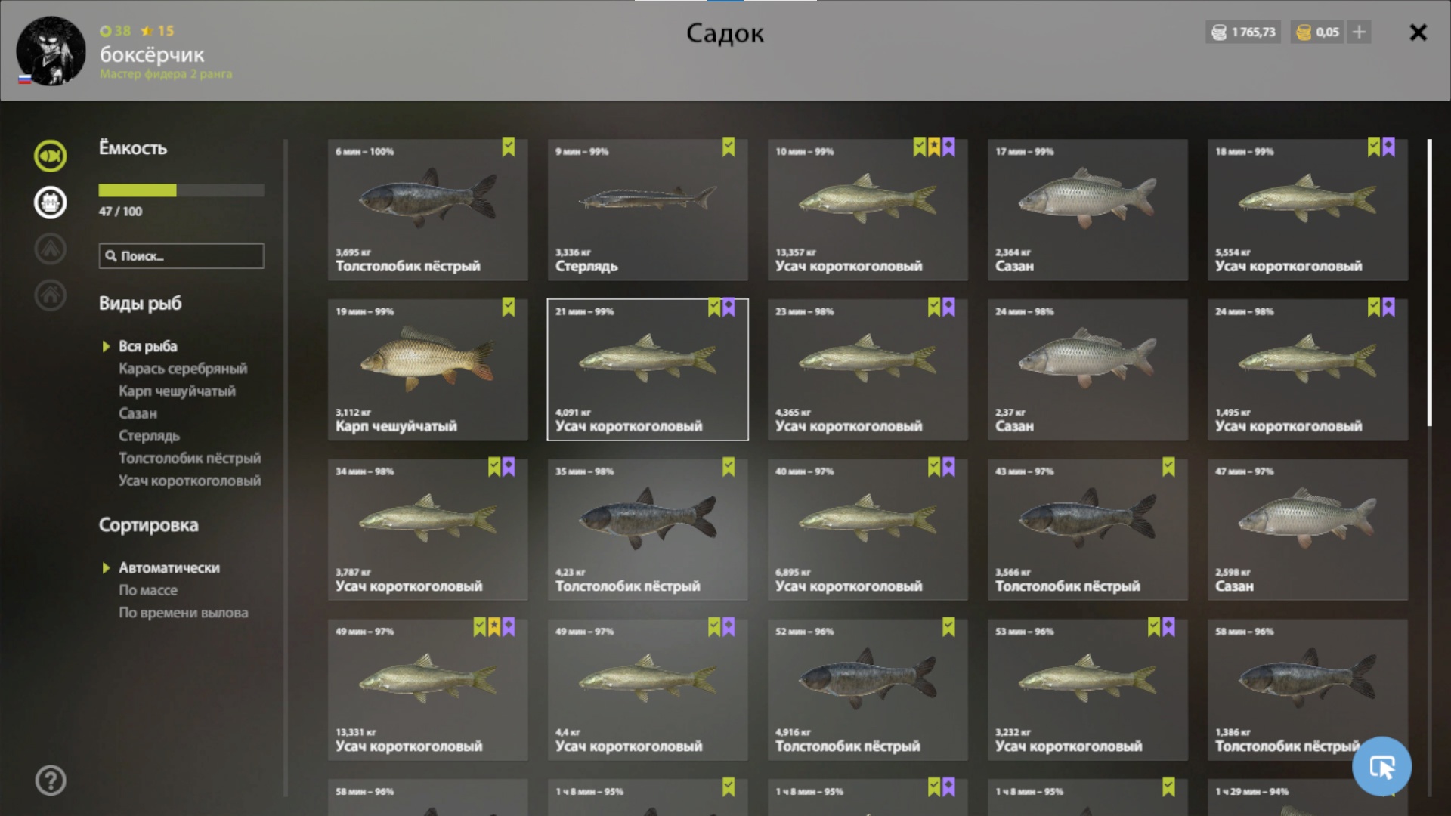Filter by Сазан species
The width and height of the screenshot is (1451, 816).
click(138, 413)
